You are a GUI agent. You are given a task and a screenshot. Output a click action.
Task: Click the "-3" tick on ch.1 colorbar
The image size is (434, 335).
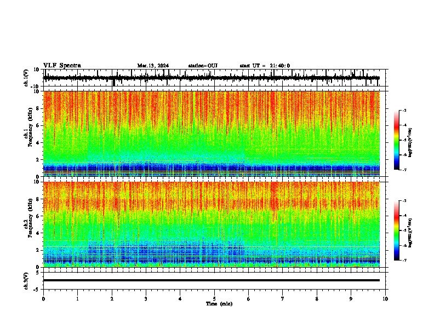coord(404,110)
